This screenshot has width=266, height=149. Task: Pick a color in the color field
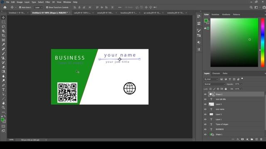pos(234,42)
